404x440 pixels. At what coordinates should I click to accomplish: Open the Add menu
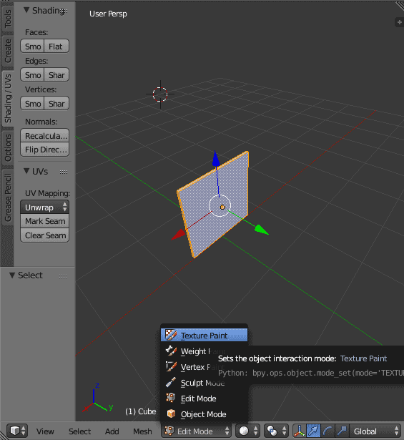tap(112, 431)
